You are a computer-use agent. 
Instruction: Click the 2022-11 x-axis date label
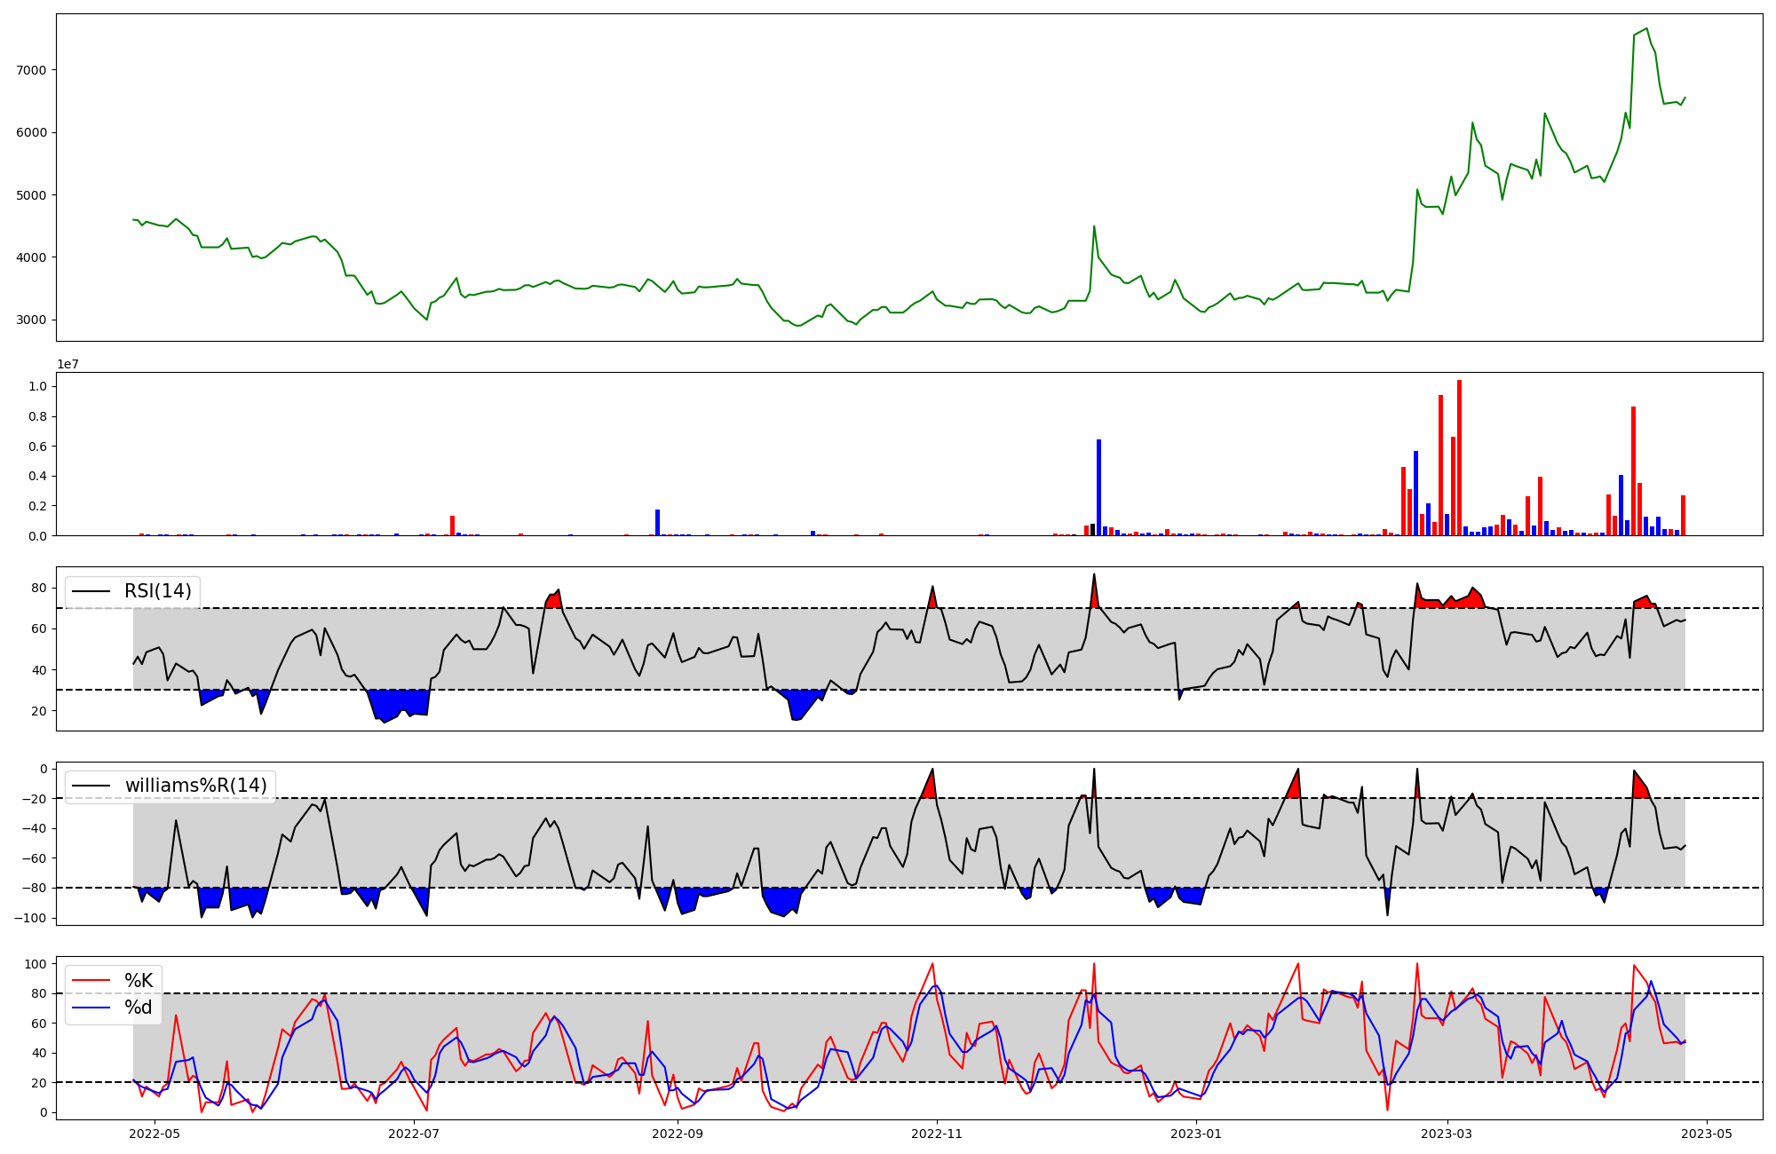[x=937, y=1134]
